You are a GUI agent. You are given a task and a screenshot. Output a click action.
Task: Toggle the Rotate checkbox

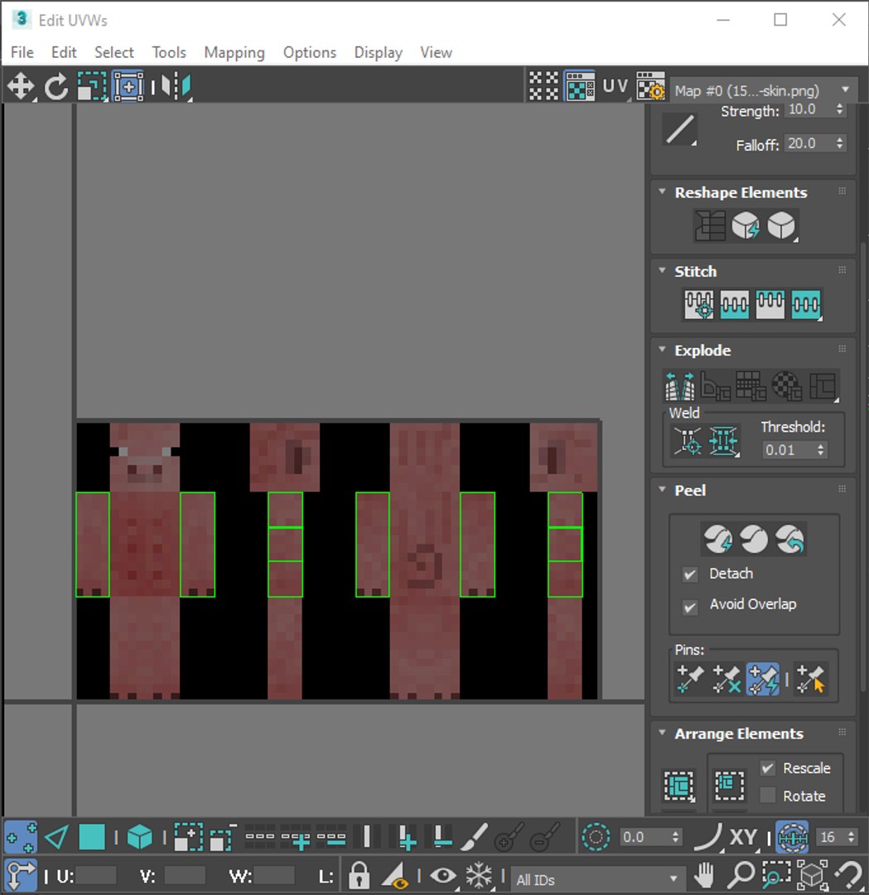(x=768, y=795)
